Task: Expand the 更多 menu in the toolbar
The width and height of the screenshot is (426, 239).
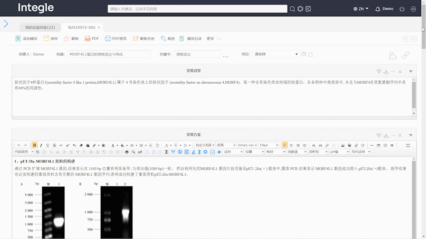Action: coord(214,39)
